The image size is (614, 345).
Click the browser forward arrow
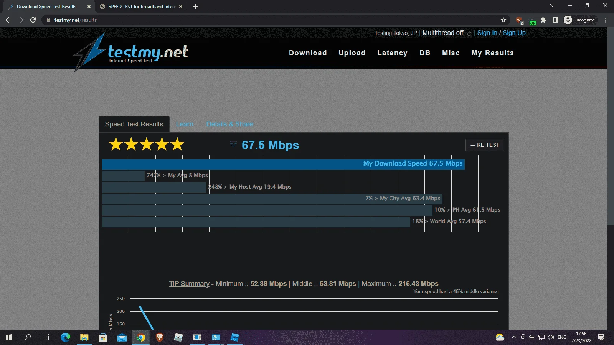pos(21,20)
